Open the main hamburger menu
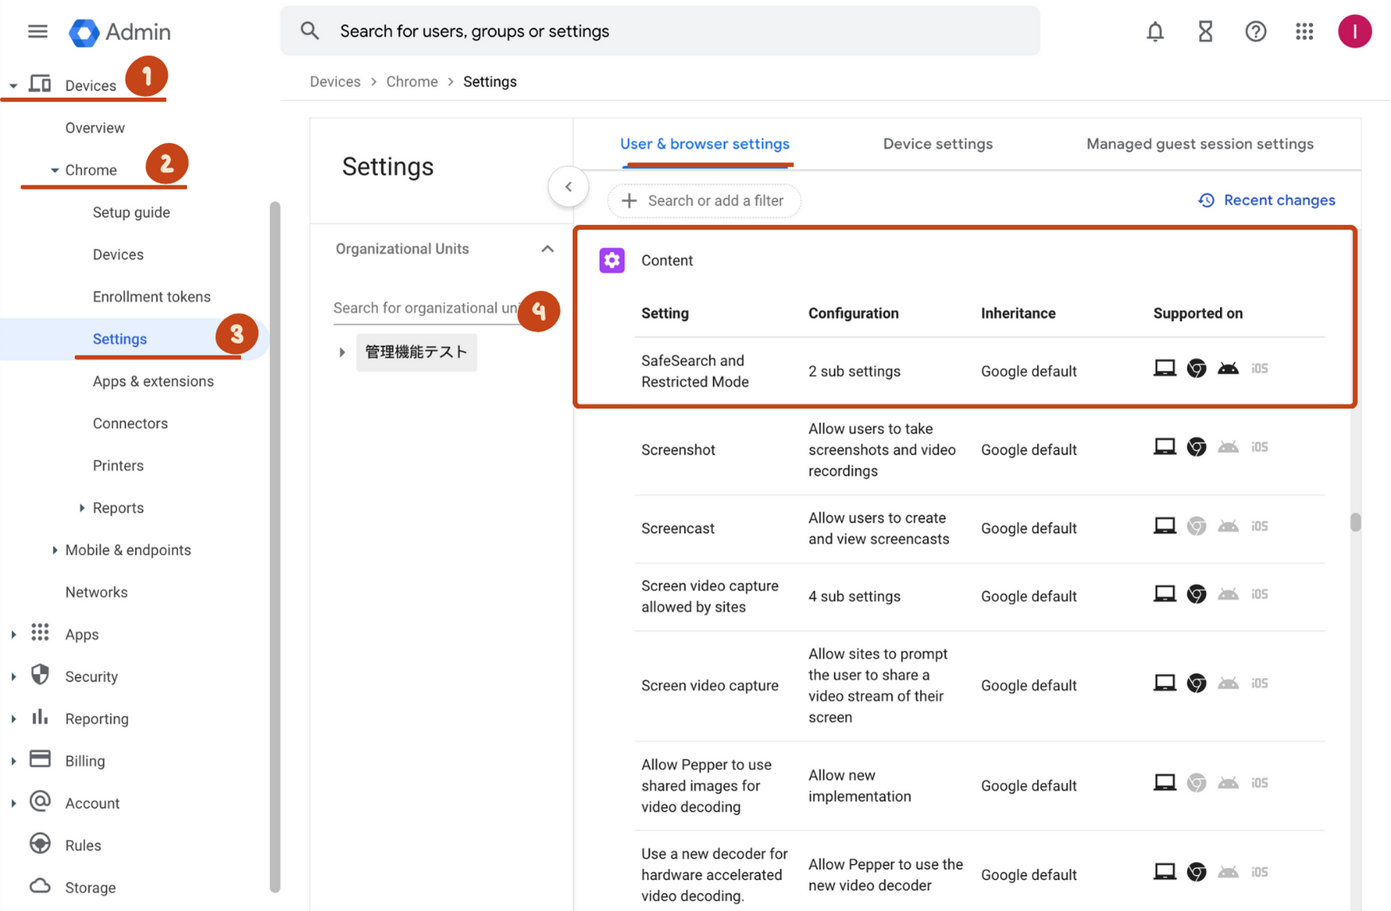1391x911 pixels. click(37, 32)
